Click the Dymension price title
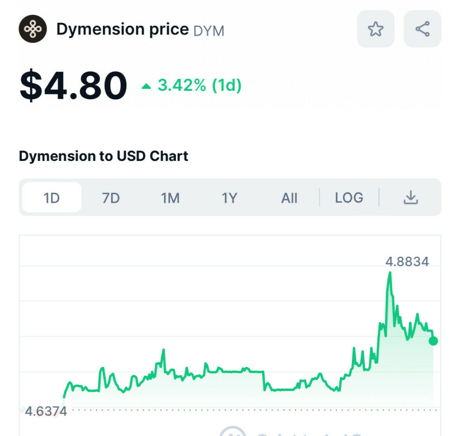This screenshot has width=460, height=436. tap(122, 29)
